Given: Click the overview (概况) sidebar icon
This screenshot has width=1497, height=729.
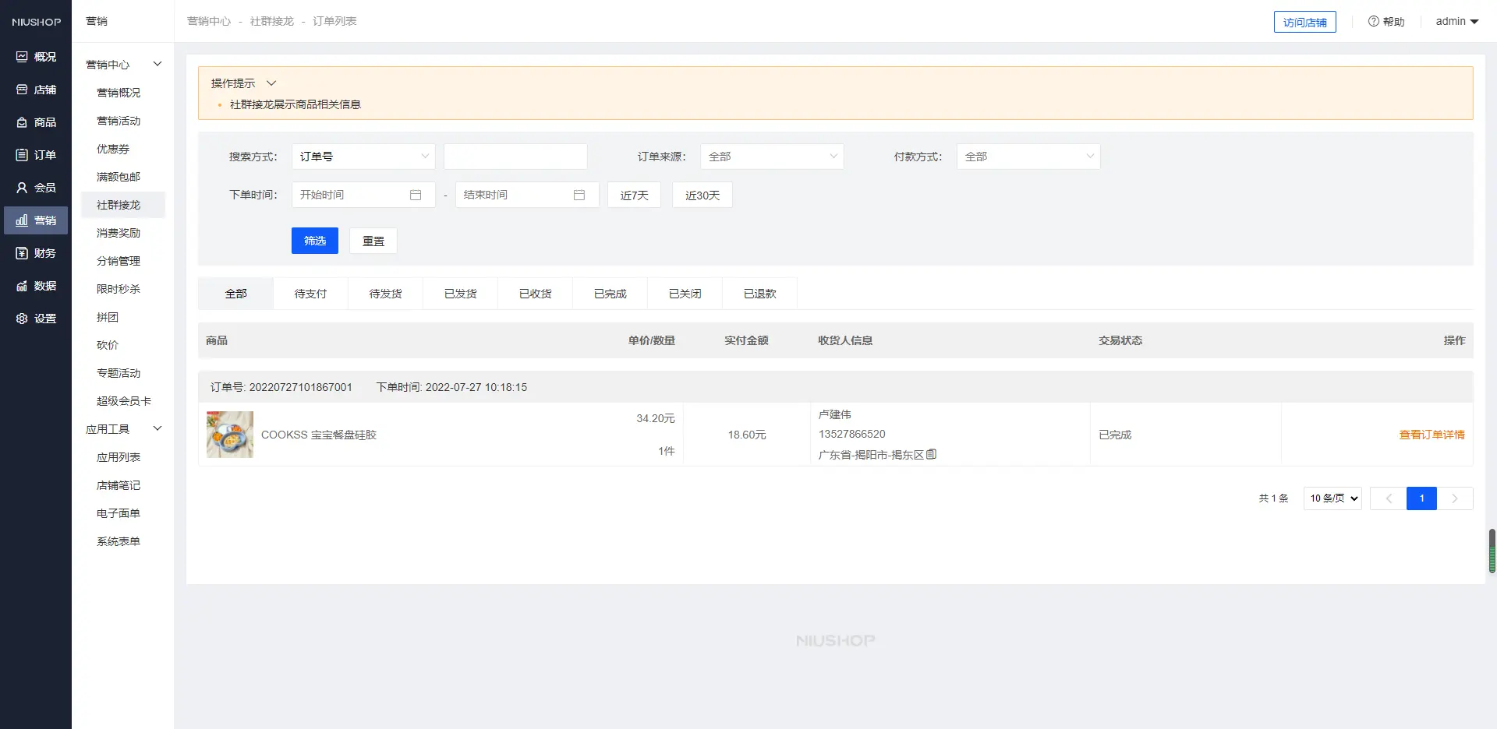Looking at the screenshot, I should pos(22,57).
